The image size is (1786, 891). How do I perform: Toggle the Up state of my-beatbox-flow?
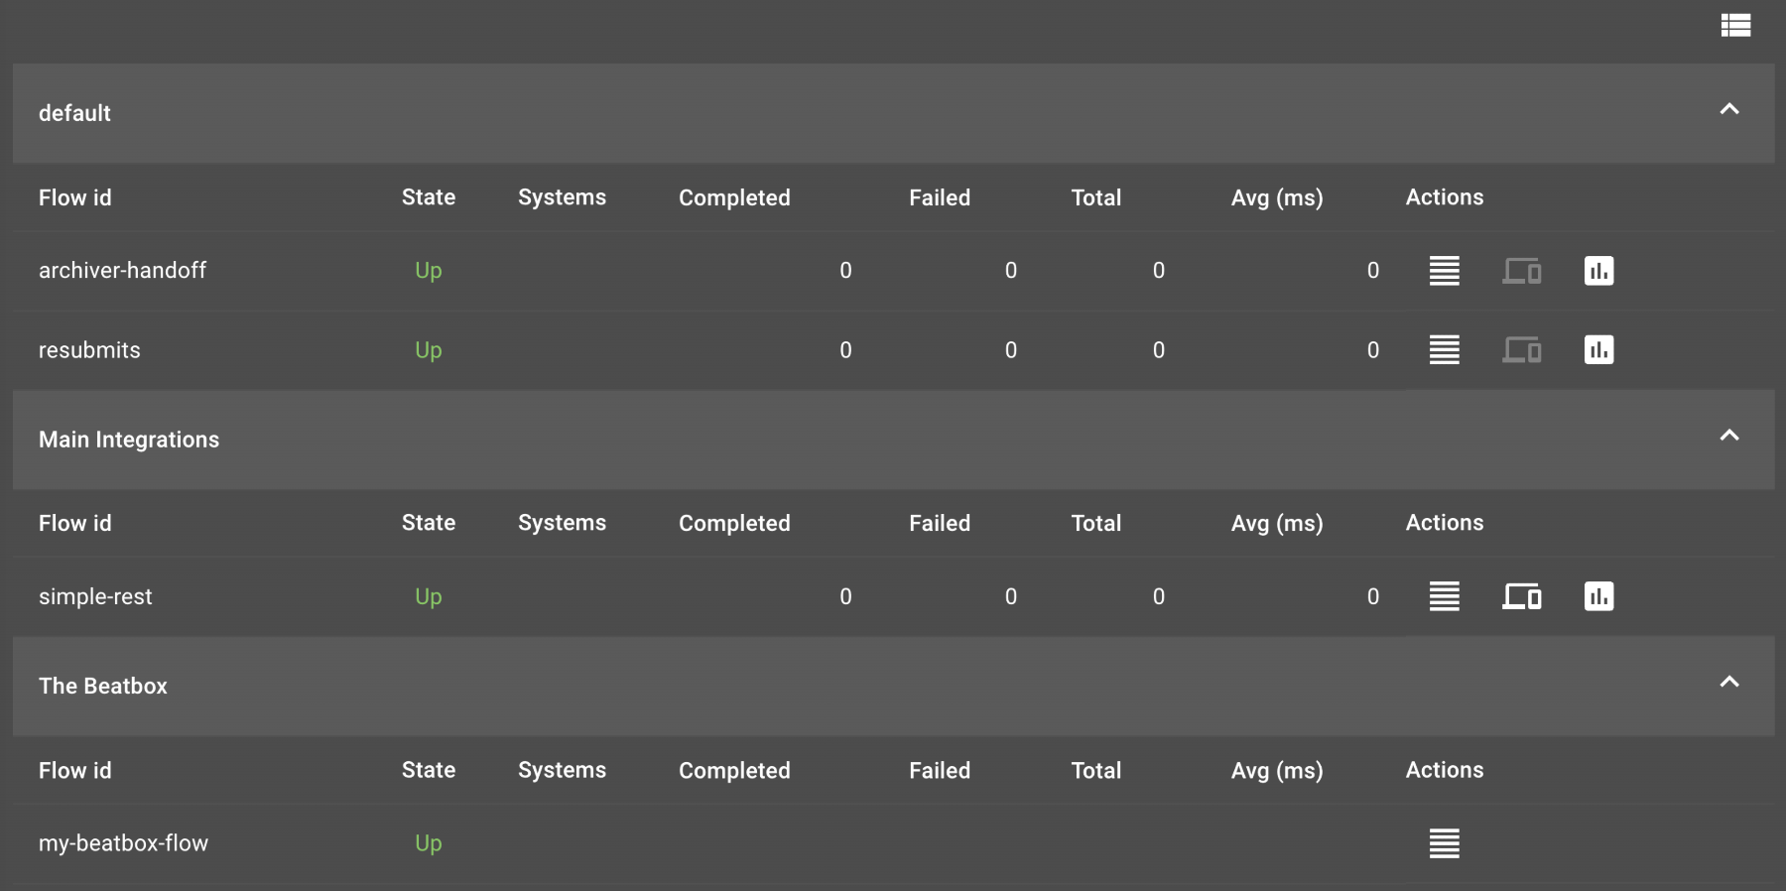[428, 842]
